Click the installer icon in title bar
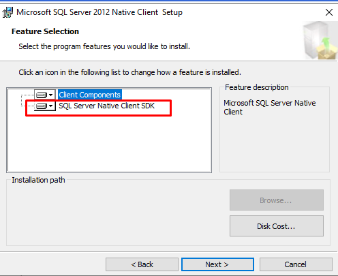The height and width of the screenshot is (276, 338). 7,12
